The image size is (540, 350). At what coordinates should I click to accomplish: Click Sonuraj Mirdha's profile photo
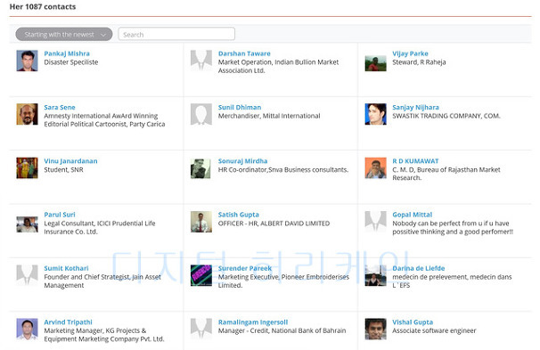tap(200, 168)
